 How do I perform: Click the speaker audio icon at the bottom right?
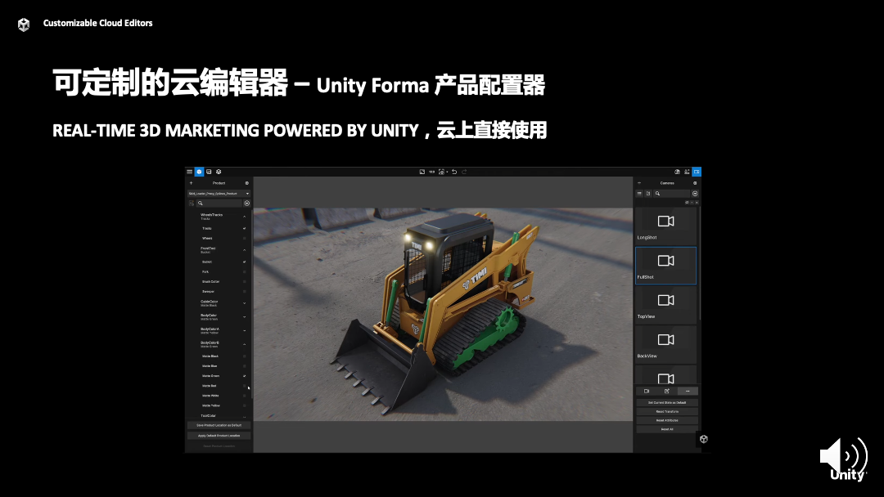(843, 455)
